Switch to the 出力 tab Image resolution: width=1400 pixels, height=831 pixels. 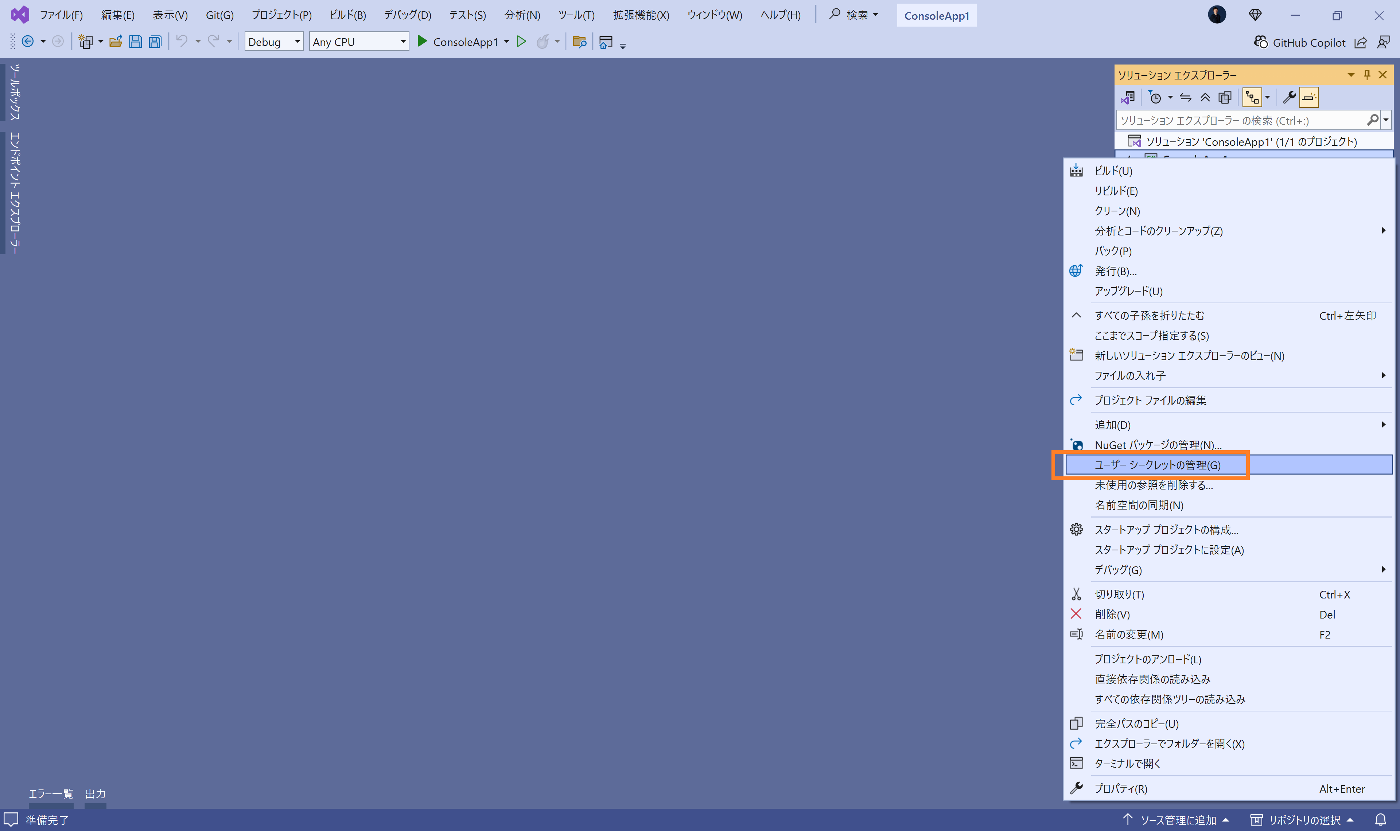[x=95, y=793]
